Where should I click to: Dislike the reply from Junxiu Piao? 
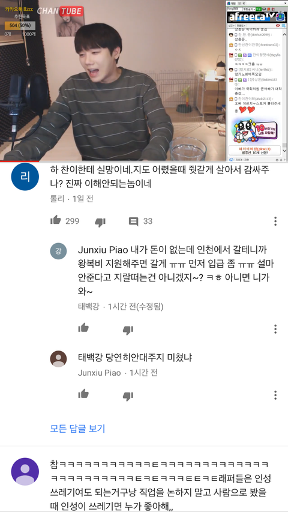128,396
